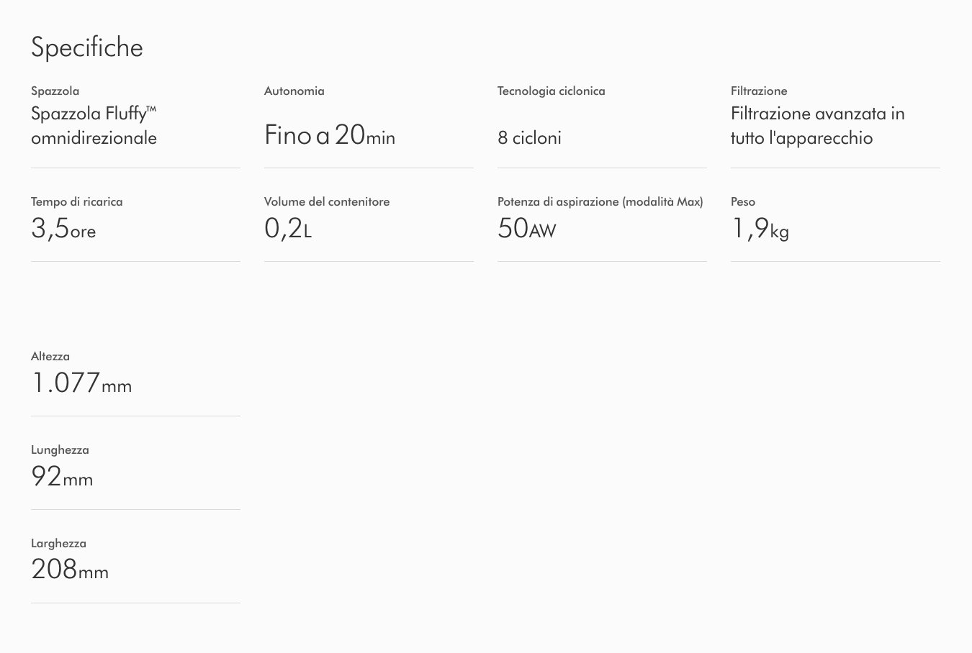
Task: Click the Peso label
Action: point(742,202)
